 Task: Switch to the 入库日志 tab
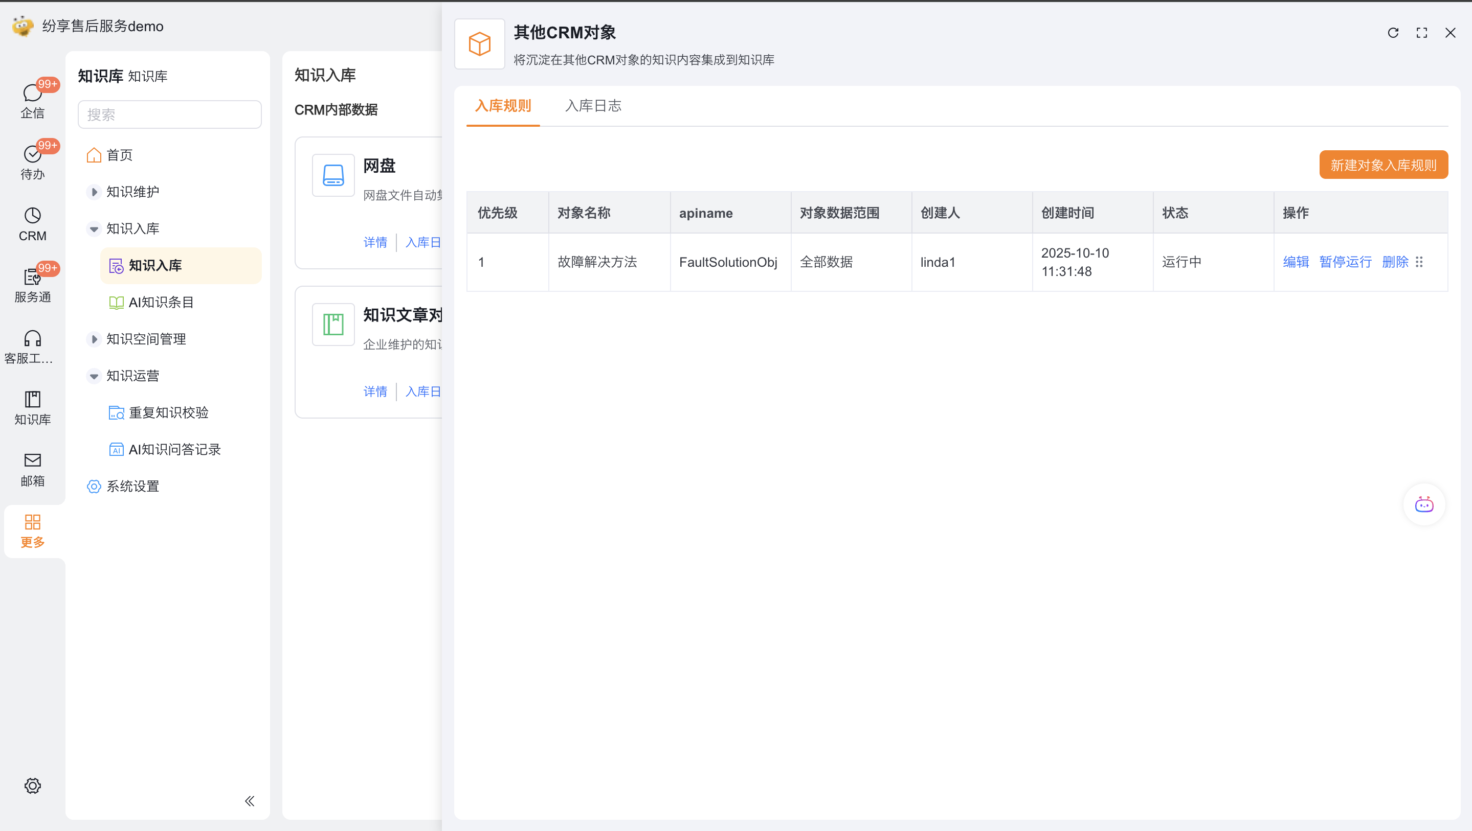[593, 106]
